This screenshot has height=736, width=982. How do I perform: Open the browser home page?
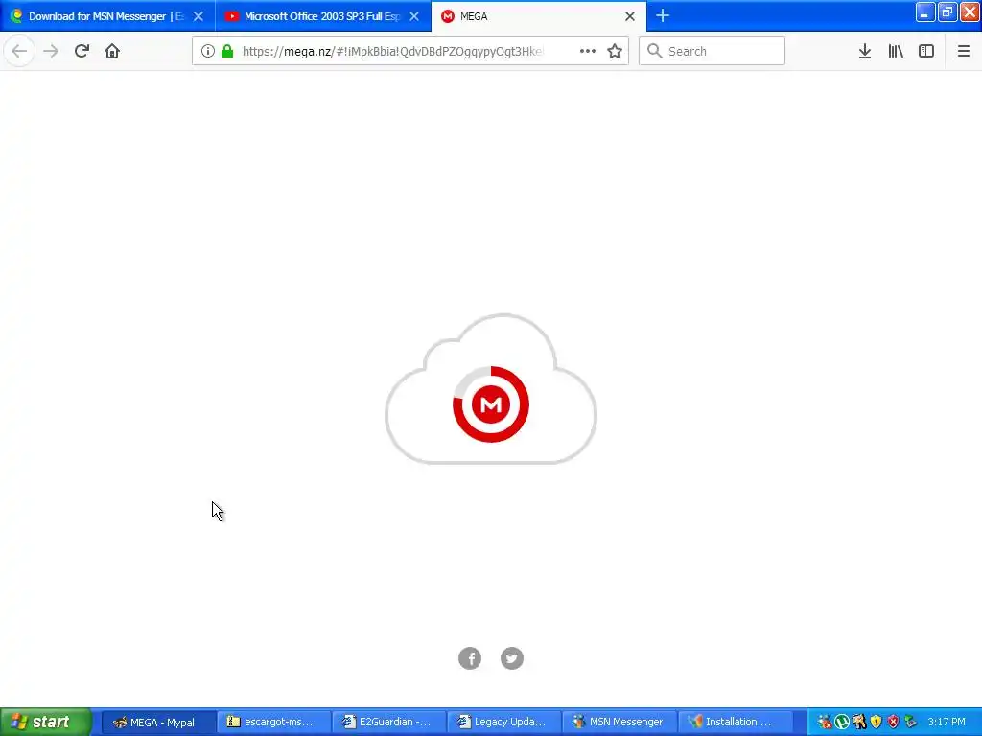pyautogui.click(x=112, y=51)
